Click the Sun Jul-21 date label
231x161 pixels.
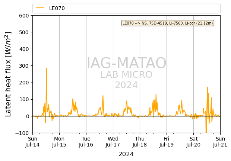[x=220, y=142]
